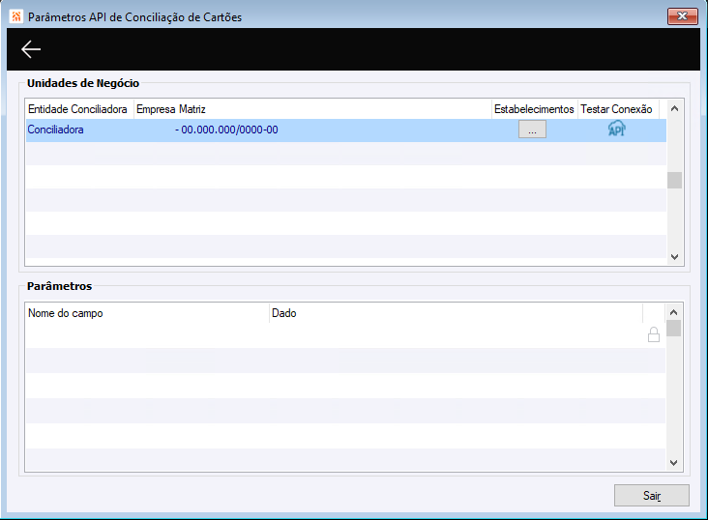Open Estabelecimentos with the ellipsis button
The width and height of the screenshot is (708, 520).
[x=532, y=130]
